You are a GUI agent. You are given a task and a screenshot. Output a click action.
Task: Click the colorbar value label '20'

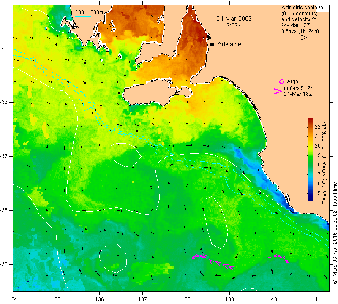(318, 146)
